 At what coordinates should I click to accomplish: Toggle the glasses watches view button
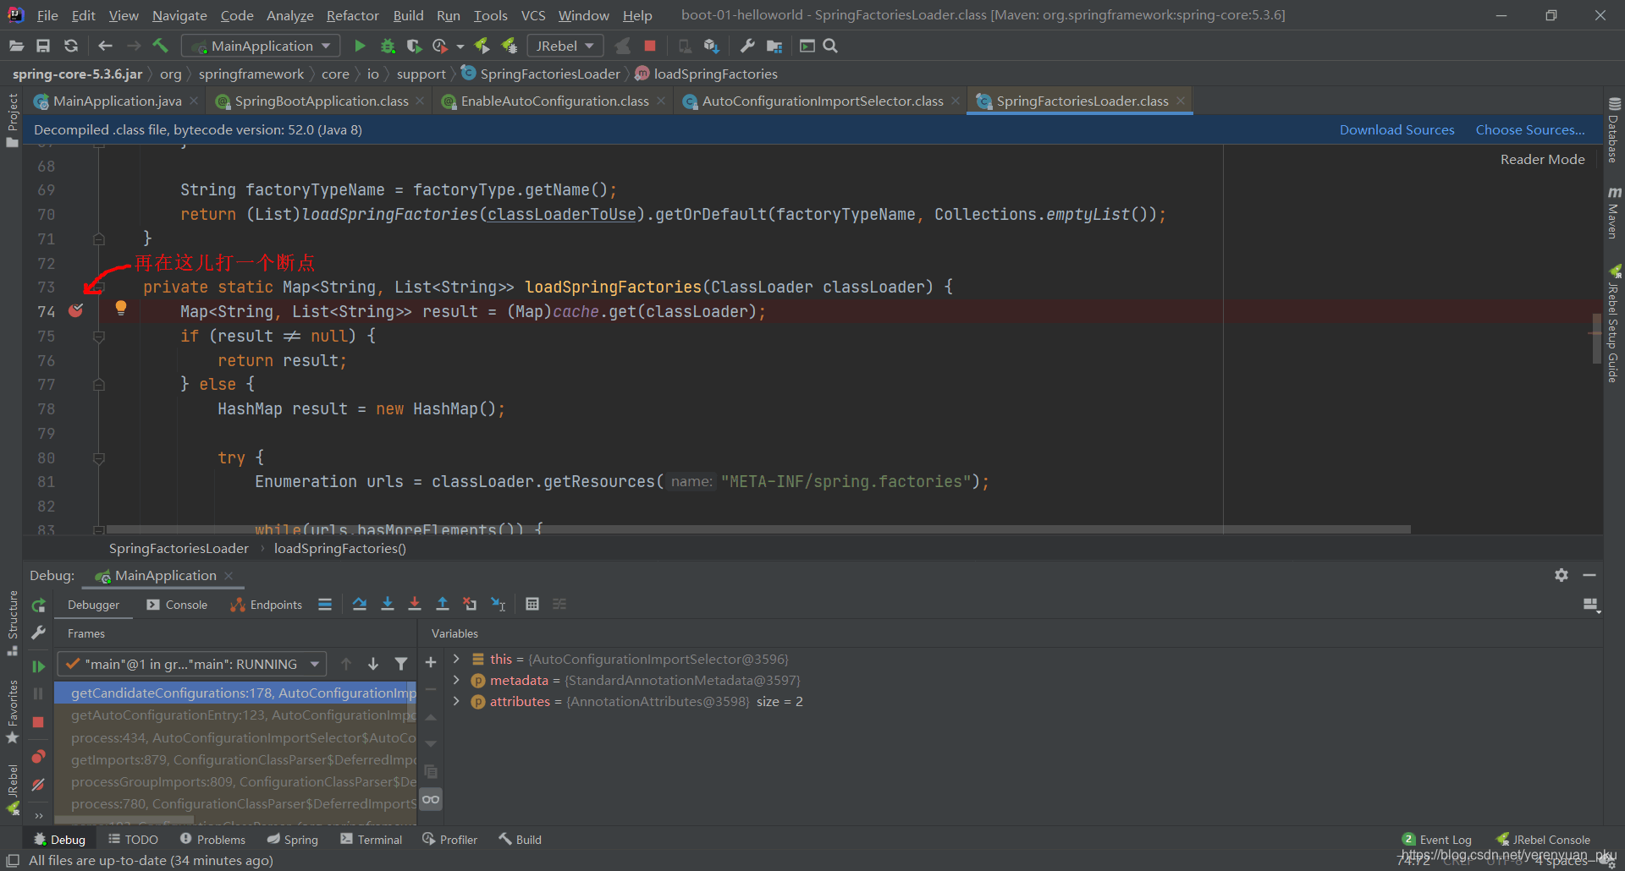coord(431,799)
